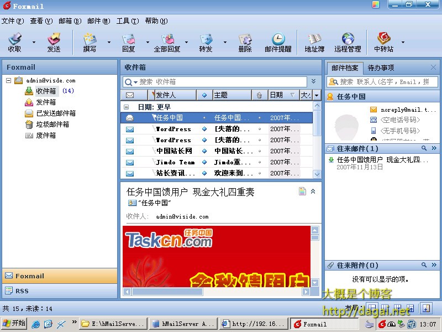Click document view icon in preview header
Image resolution: width=442 pixels, height=332 pixels.
[x=302, y=191]
